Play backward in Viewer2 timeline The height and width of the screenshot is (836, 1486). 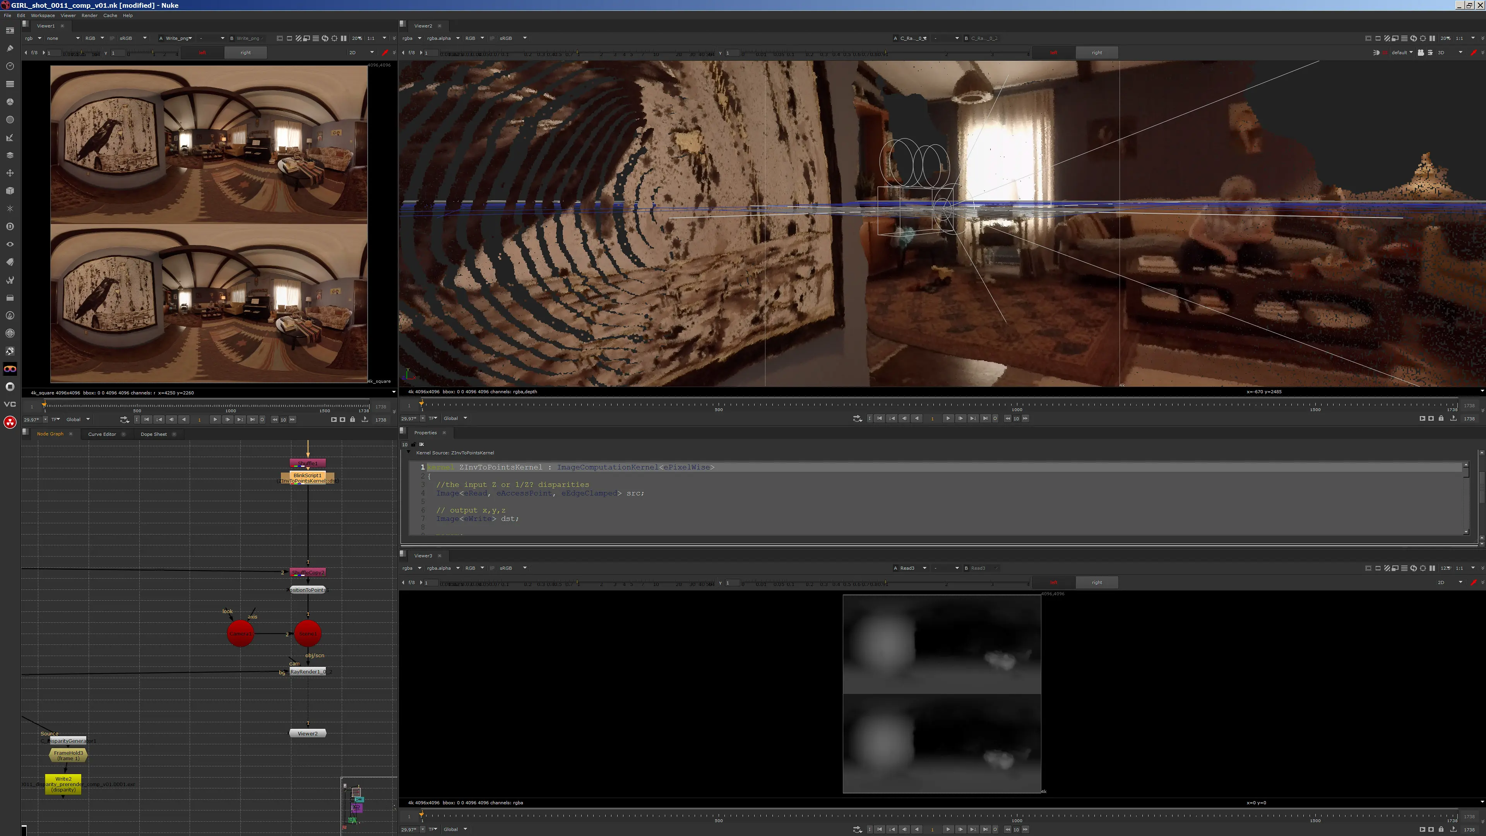[917, 418]
